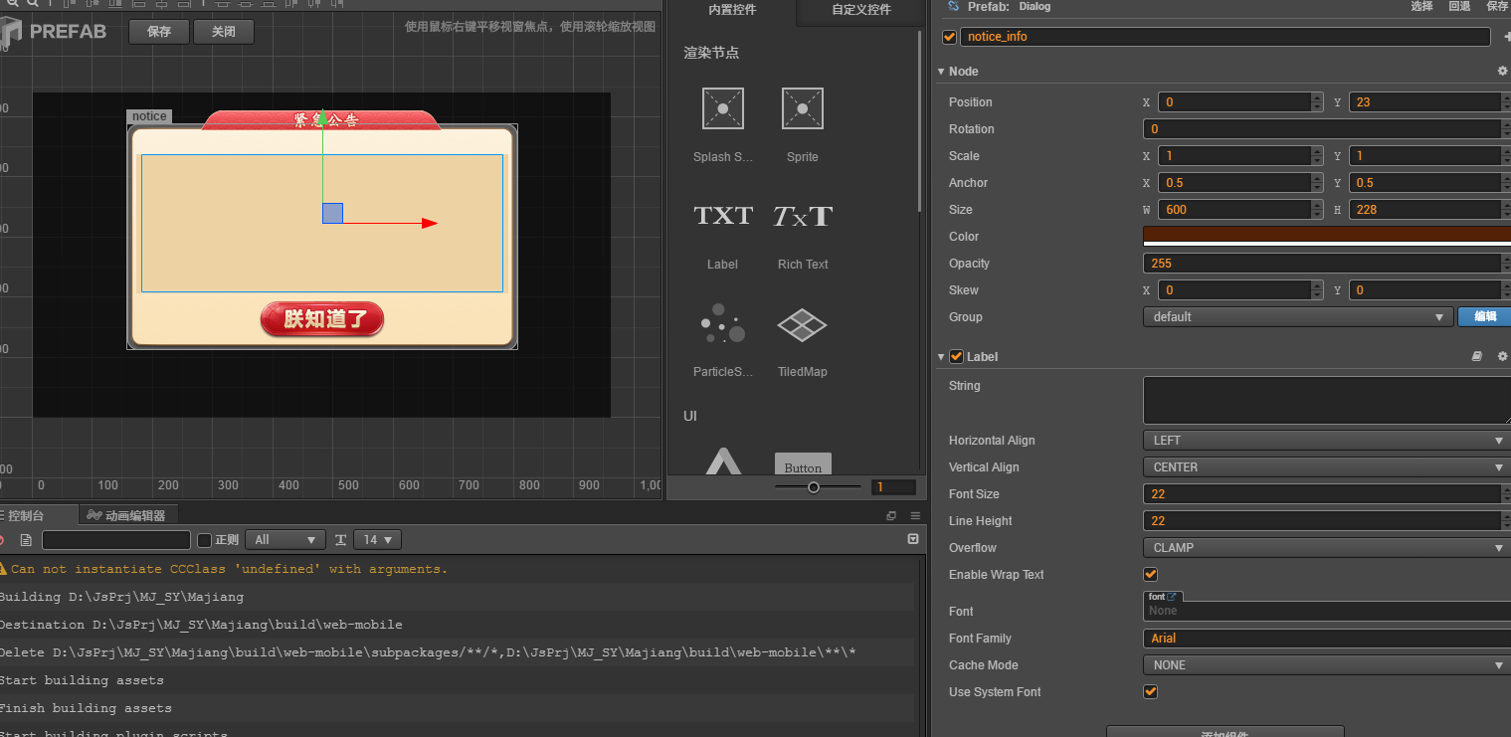Click 回退 in the Prefab header
This screenshot has height=737, width=1511.
pos(1459,6)
